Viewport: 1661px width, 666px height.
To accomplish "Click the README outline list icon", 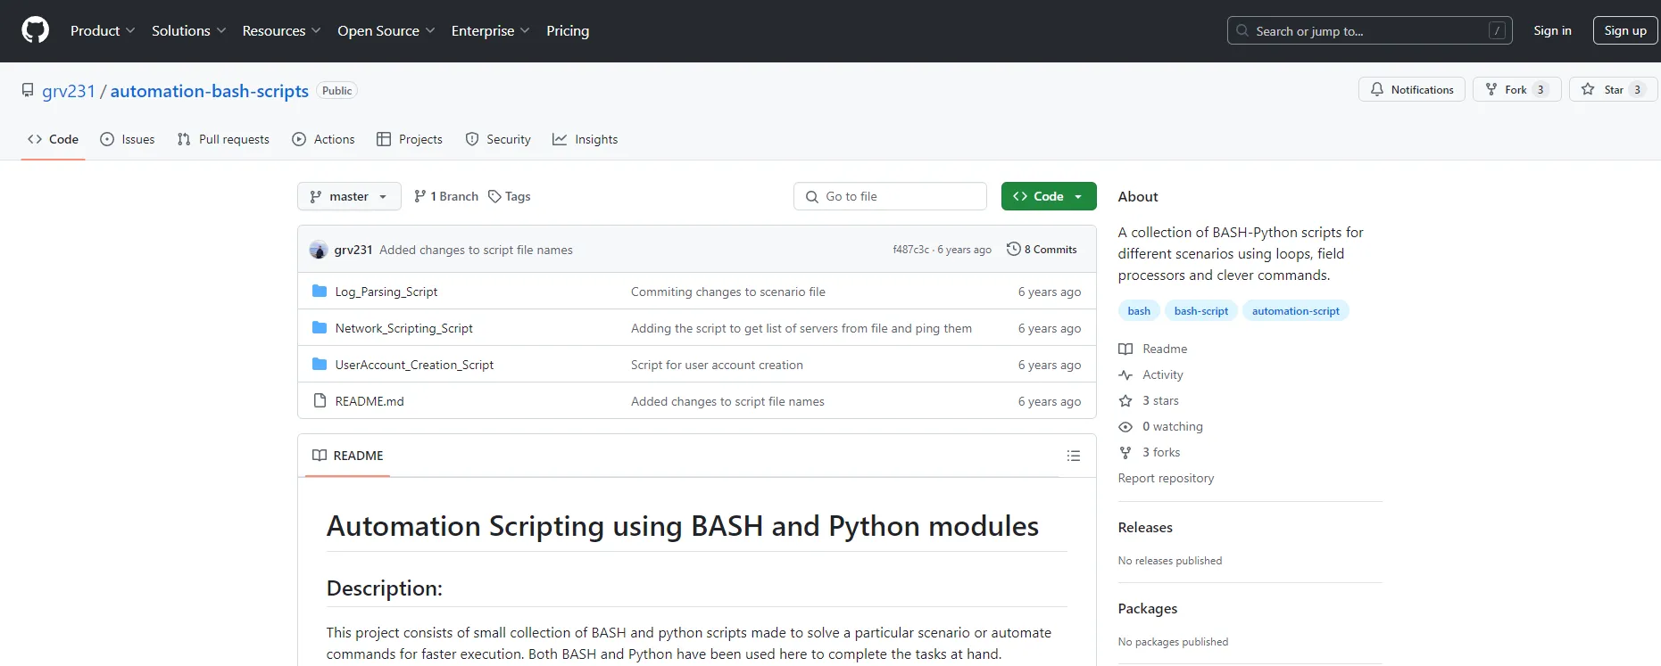I will click(1073, 456).
